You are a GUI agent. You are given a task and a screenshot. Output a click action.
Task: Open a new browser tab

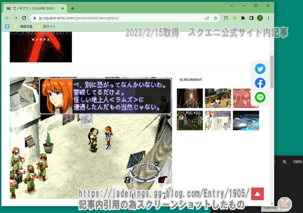point(73,9)
